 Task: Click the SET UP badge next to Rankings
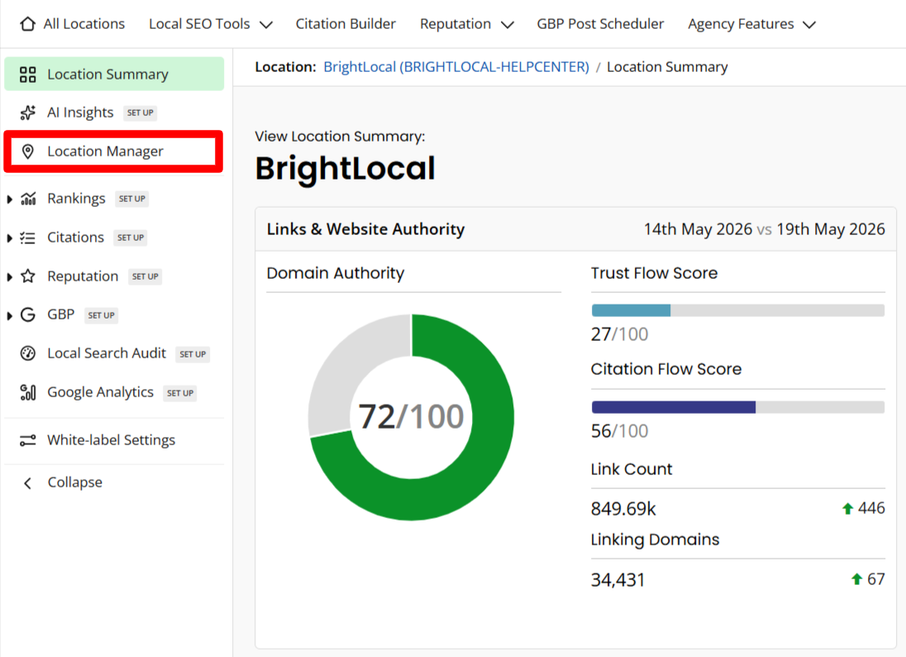[131, 199]
